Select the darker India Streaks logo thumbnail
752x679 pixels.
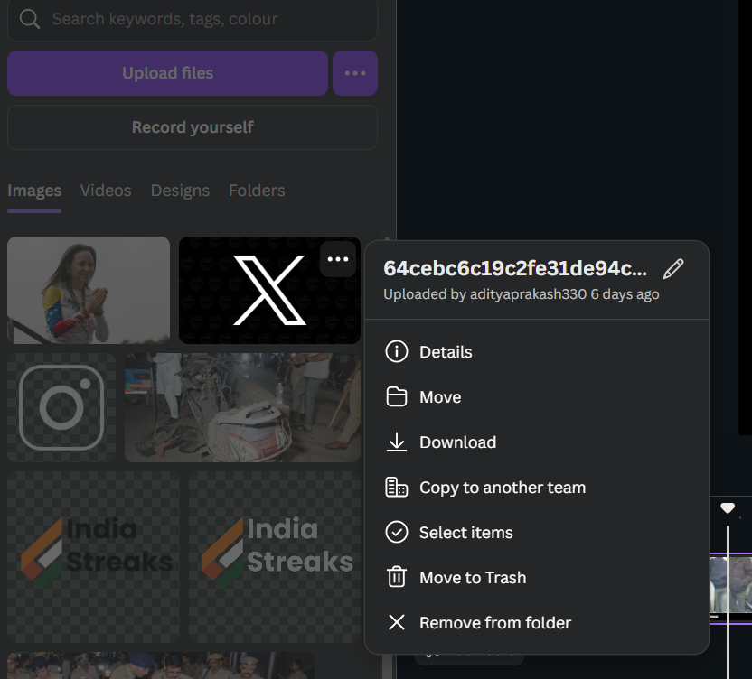click(x=93, y=557)
